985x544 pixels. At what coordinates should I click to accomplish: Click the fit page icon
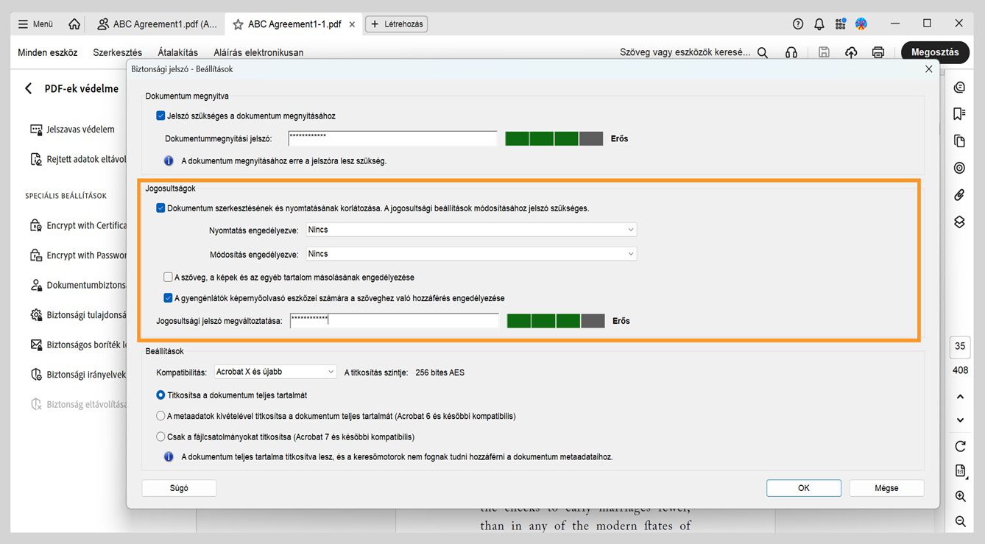click(960, 471)
